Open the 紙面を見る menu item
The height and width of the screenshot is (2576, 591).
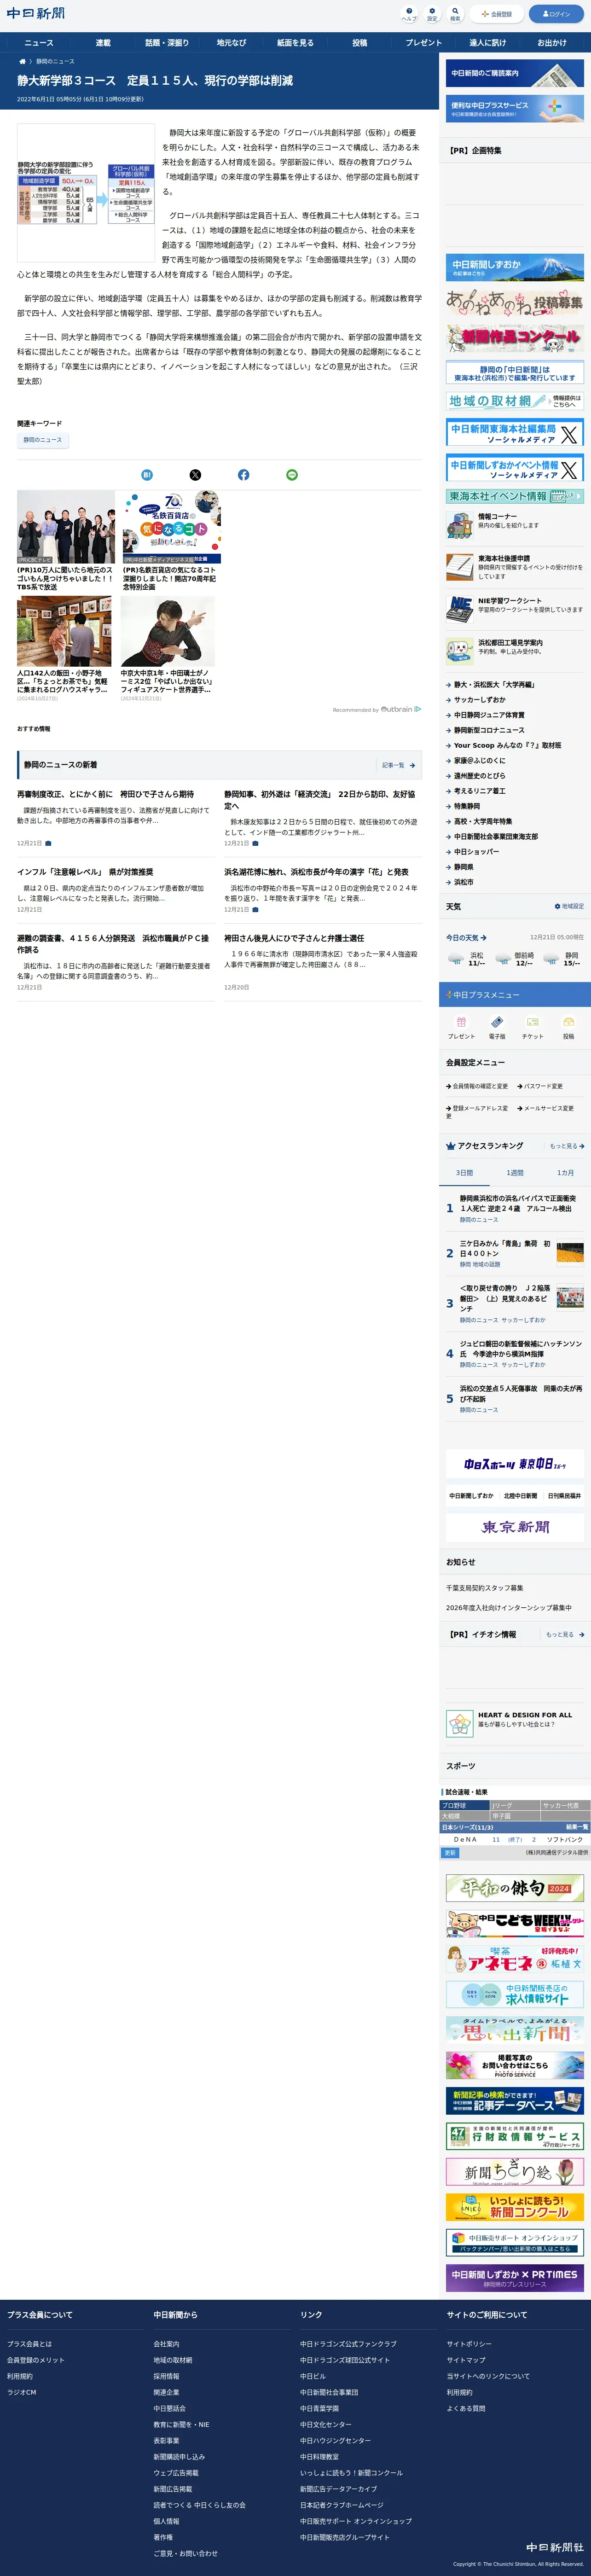coord(295,43)
